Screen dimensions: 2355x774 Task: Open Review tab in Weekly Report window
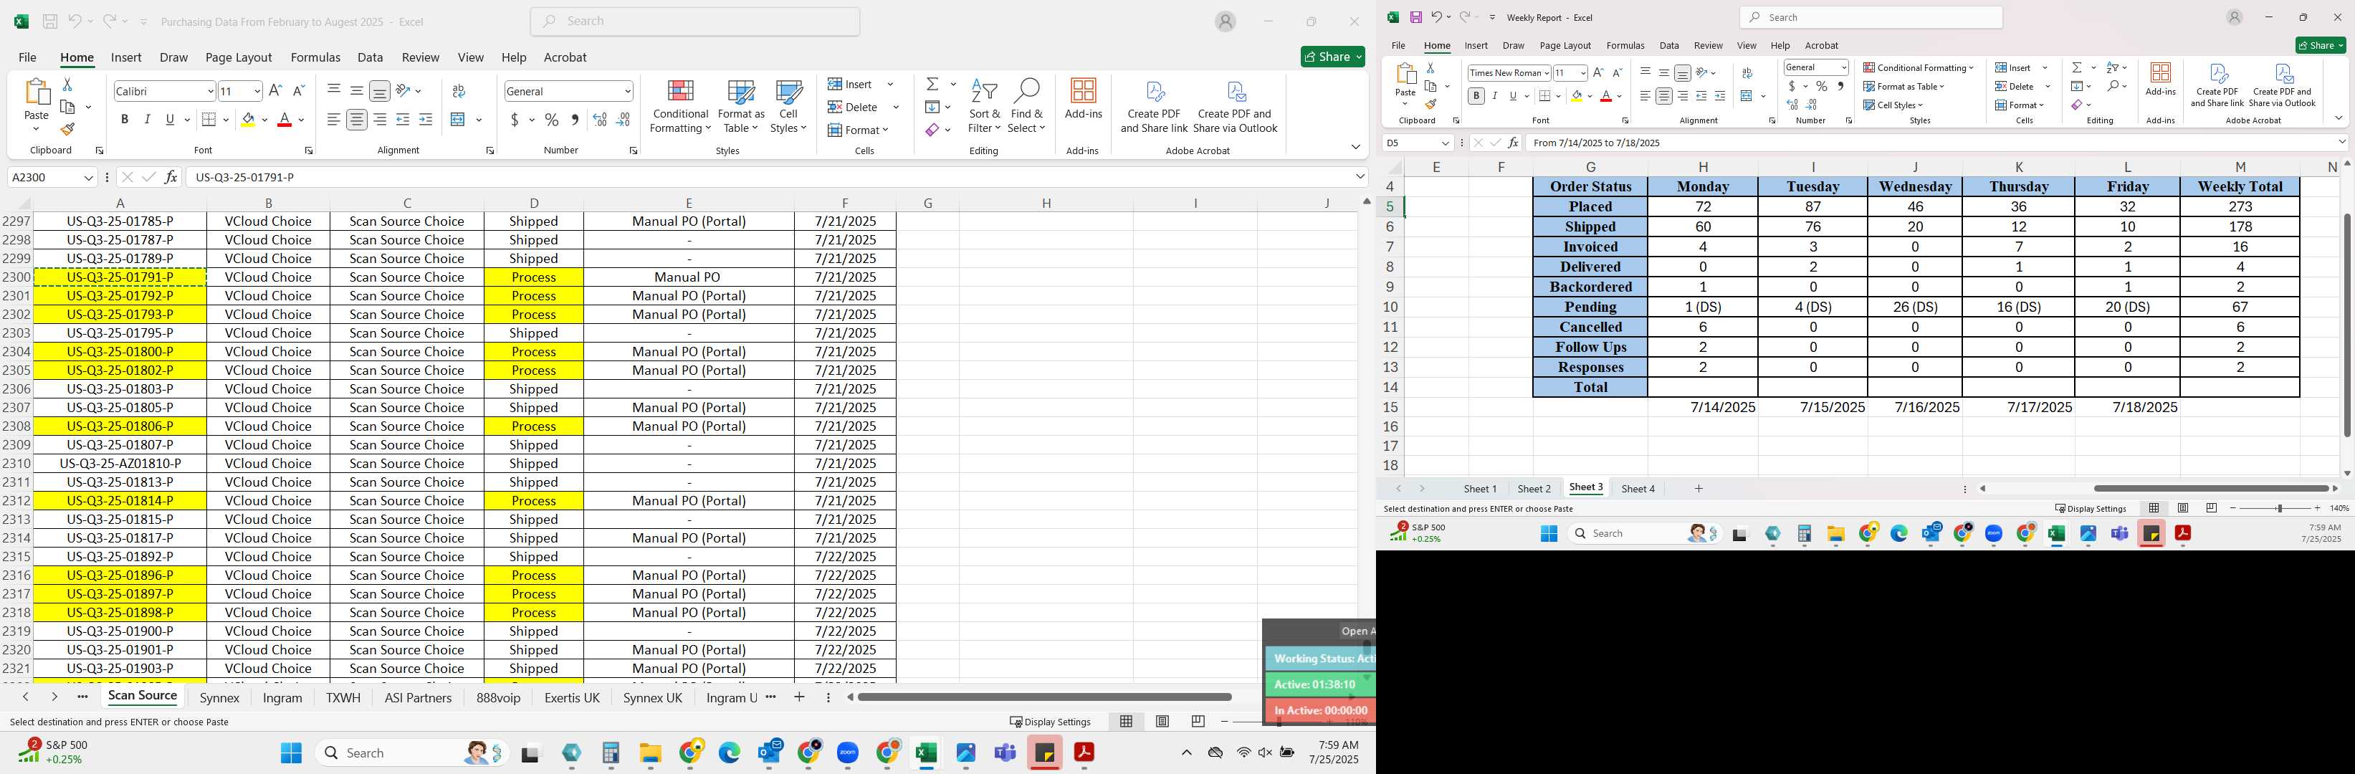[x=1708, y=46]
